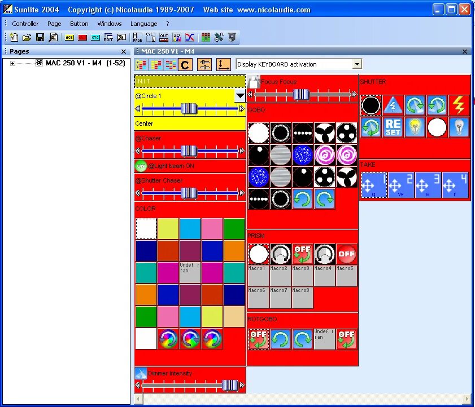Toggle the INIT button
The height and width of the screenshot is (407, 475).
coord(190,81)
